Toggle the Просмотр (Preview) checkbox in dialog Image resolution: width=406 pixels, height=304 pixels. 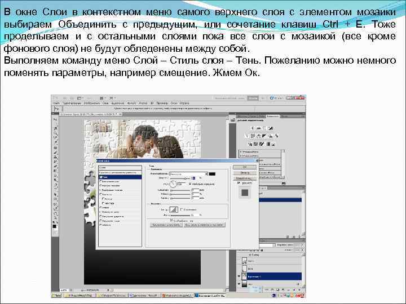point(239,183)
